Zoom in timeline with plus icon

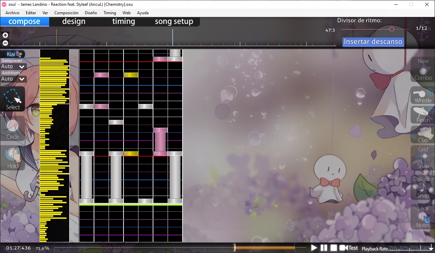point(5,35)
